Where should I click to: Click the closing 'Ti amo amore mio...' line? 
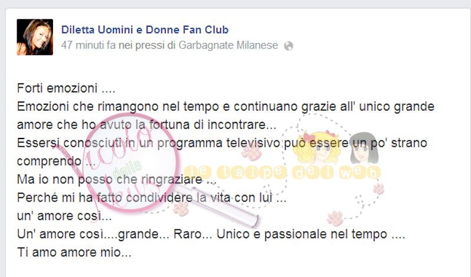coord(74,252)
